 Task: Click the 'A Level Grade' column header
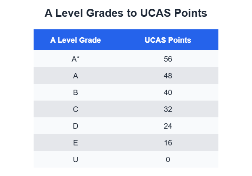(x=76, y=40)
